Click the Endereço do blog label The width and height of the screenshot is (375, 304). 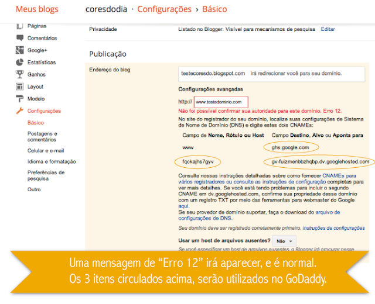pos(110,70)
